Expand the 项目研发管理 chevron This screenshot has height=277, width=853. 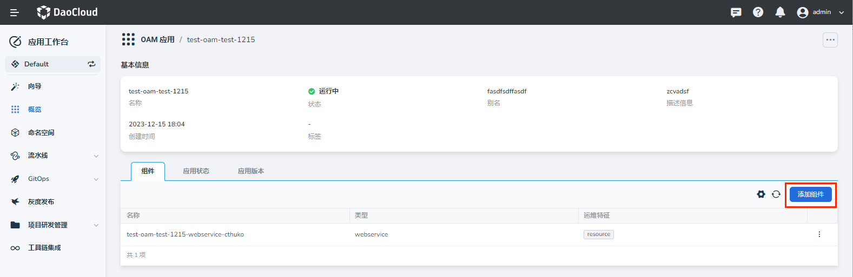(x=96, y=225)
